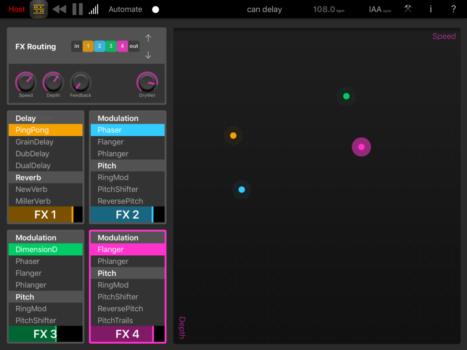Select DubDelay effect
The height and width of the screenshot is (350, 467).
[46, 154]
